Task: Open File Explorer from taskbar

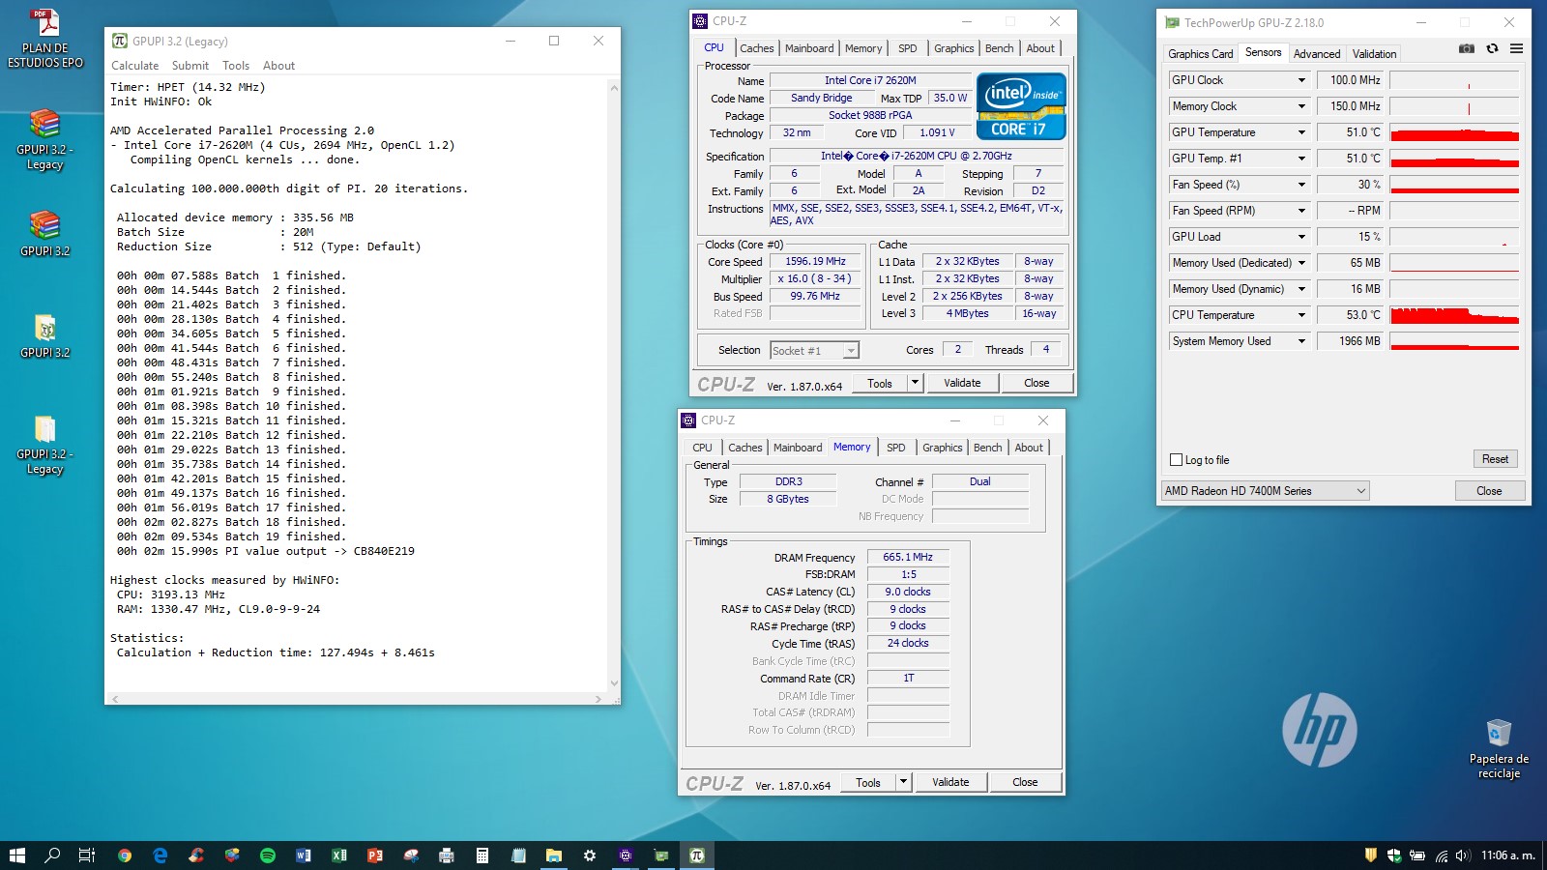Action: pos(554,855)
